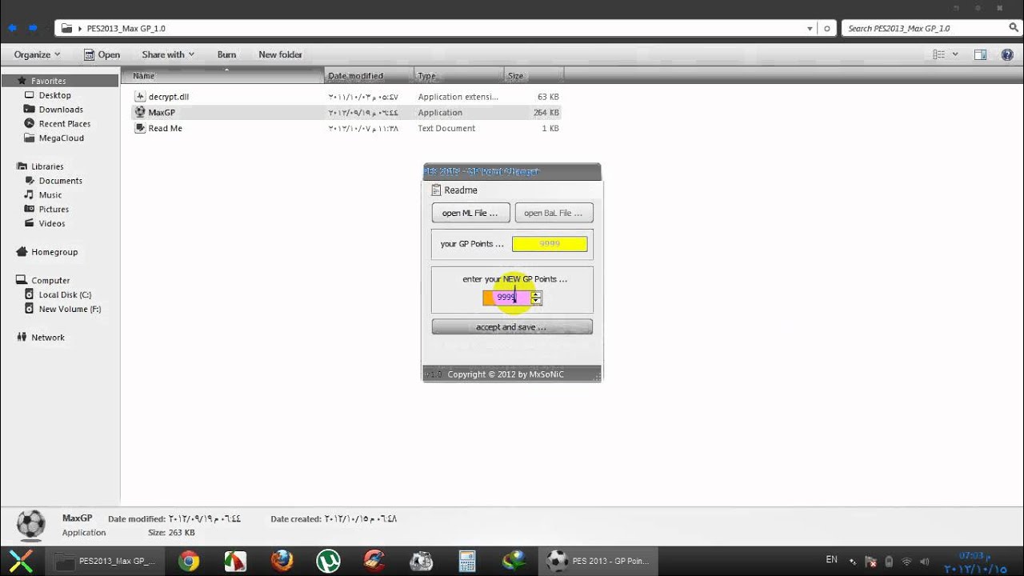
Task: Change the view with the view icon
Action: 939,54
